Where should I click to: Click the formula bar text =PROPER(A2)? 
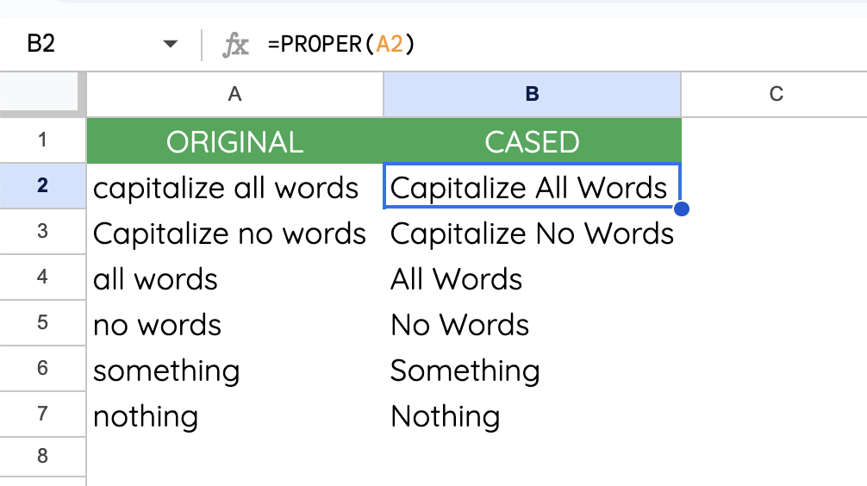click(x=341, y=44)
